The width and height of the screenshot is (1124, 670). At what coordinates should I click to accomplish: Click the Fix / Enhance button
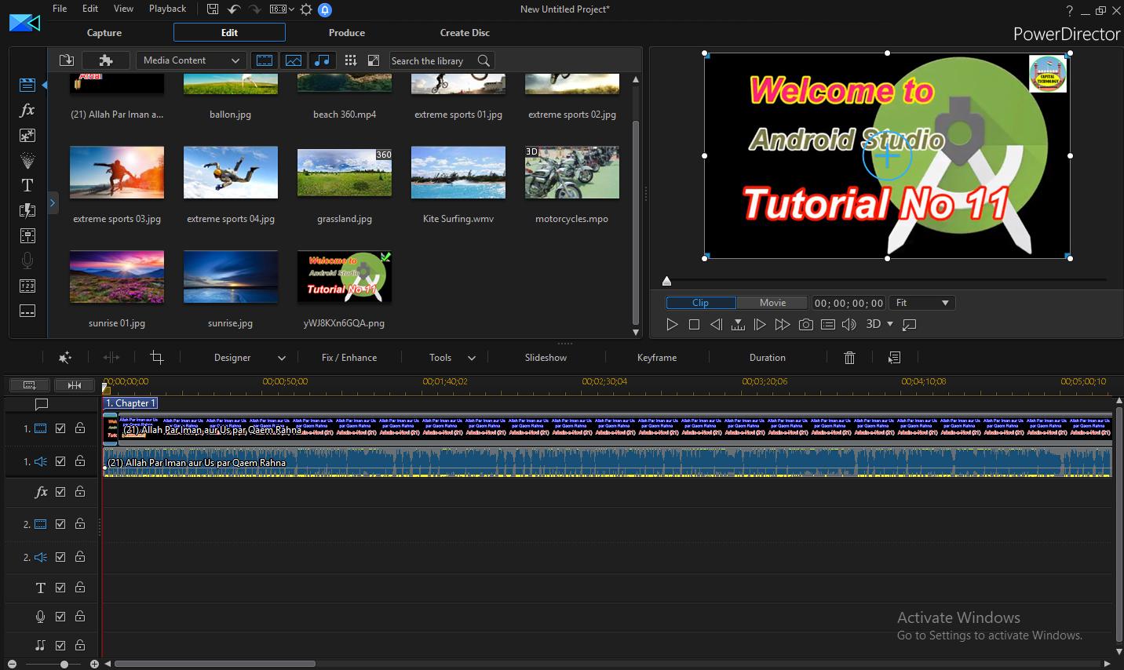pos(349,358)
